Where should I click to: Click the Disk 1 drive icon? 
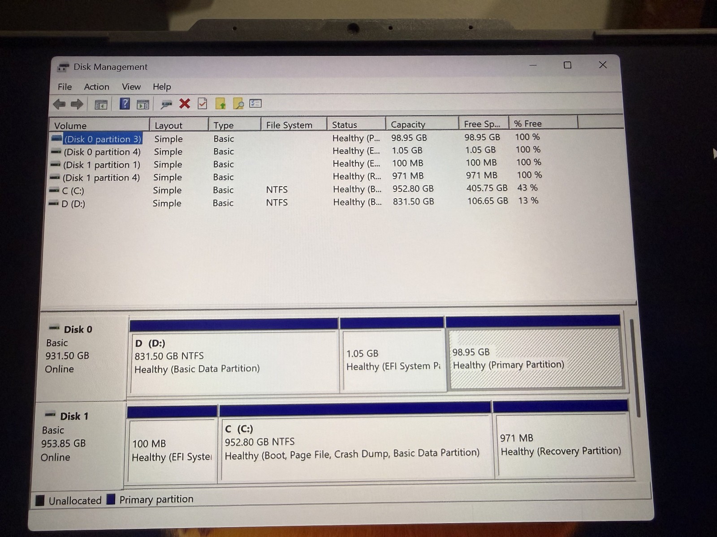(51, 414)
